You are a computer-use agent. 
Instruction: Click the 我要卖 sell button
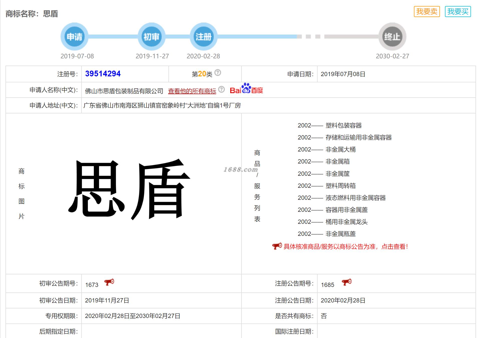(x=427, y=12)
